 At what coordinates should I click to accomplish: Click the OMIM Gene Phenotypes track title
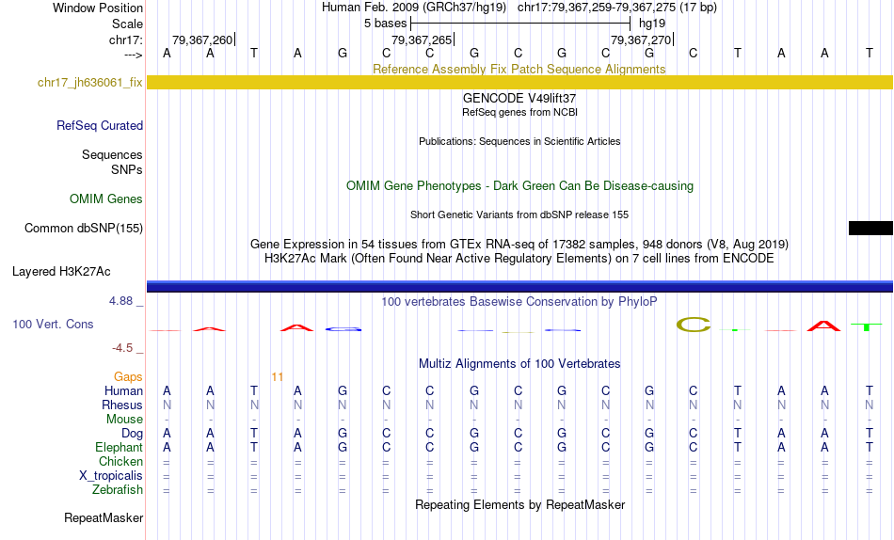[x=519, y=186]
